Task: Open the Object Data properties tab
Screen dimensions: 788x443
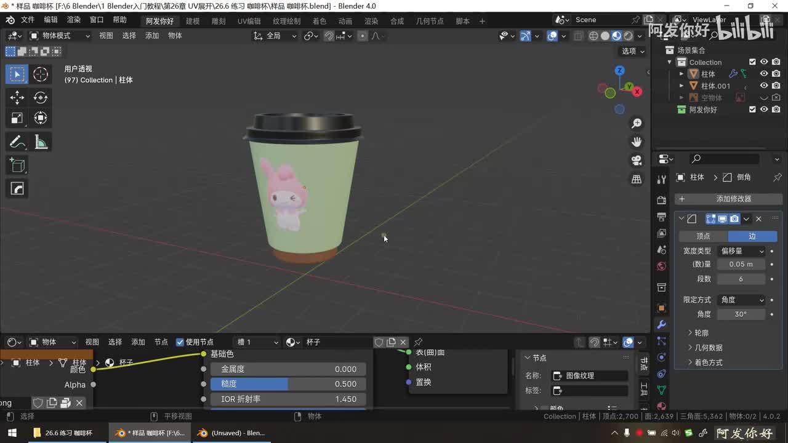Action: (662, 390)
